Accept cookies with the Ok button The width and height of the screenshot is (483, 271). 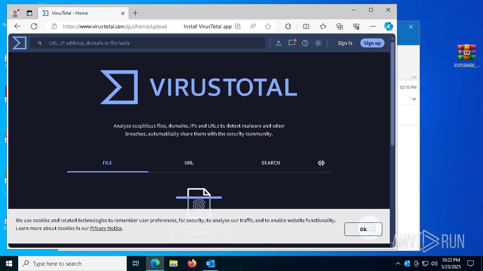click(x=363, y=229)
